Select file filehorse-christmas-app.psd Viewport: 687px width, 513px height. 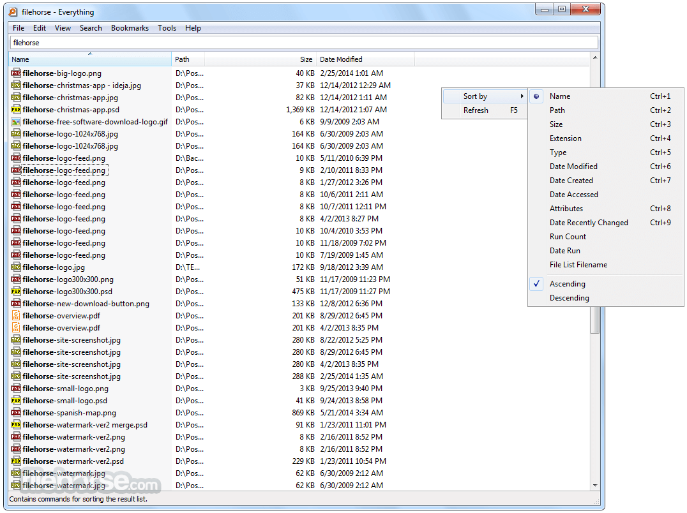point(71,110)
